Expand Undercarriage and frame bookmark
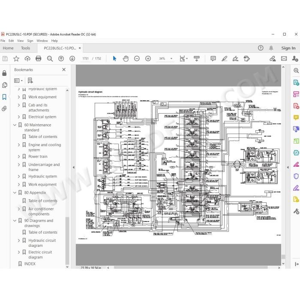This screenshot has width=300, height=300. pos(19,165)
